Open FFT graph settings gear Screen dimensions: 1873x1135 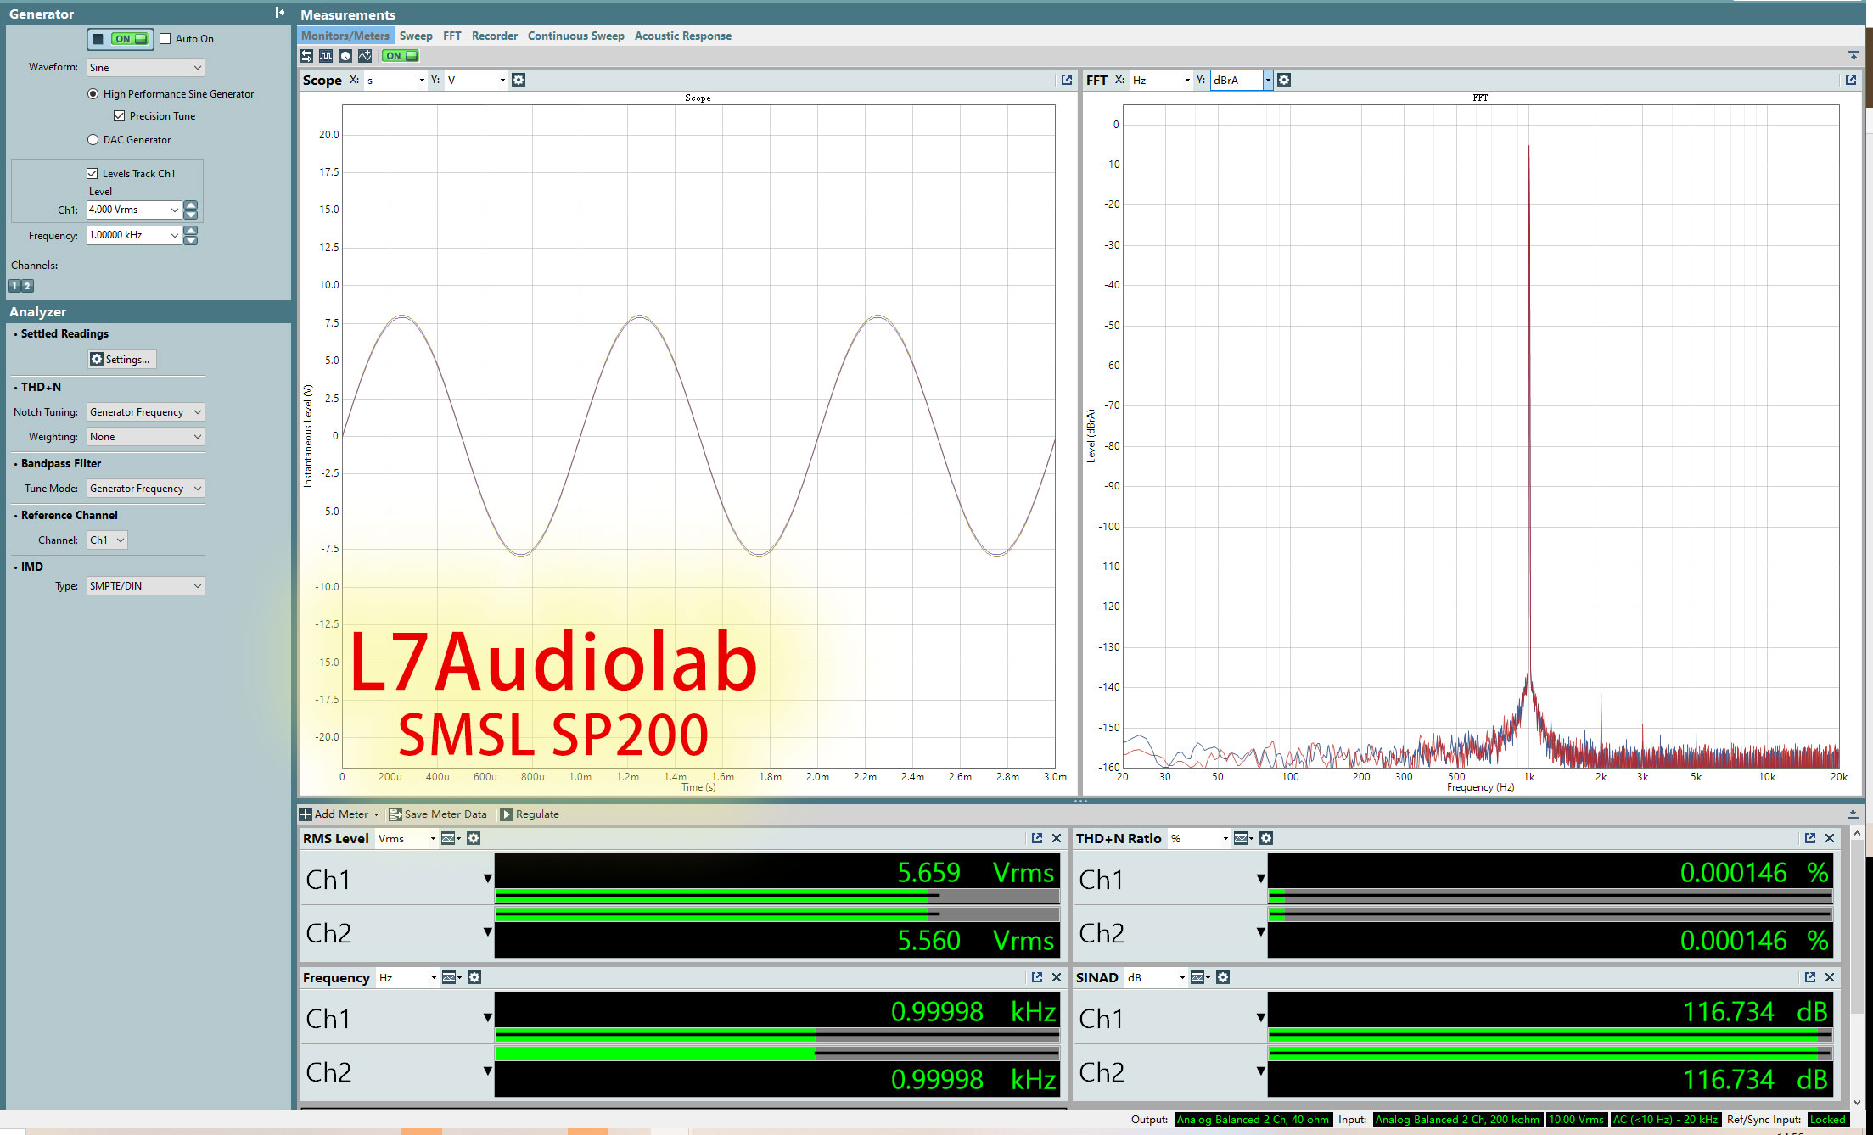[1284, 80]
